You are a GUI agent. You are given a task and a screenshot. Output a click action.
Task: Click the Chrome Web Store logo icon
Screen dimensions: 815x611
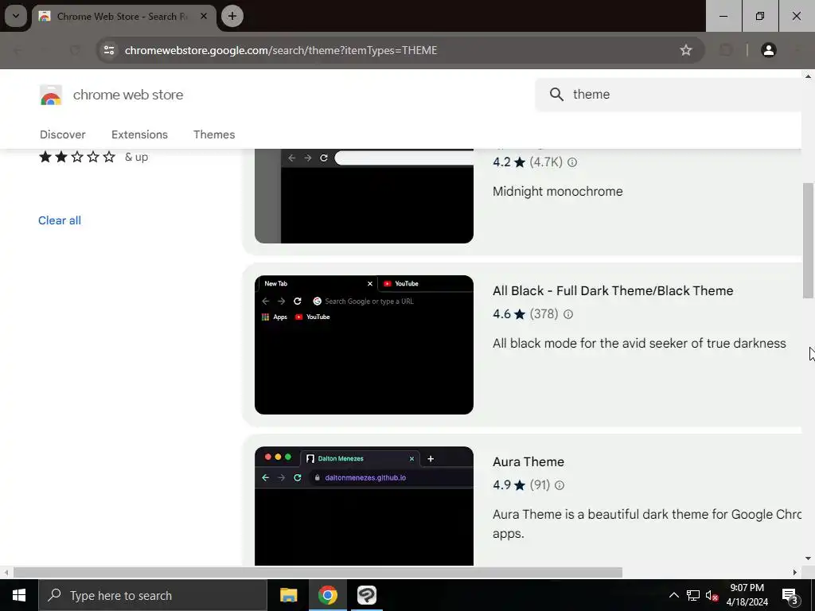(51, 95)
